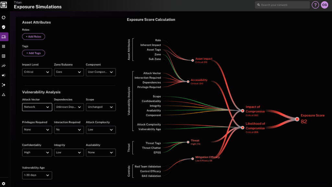Select the highlighted devices icon in sidebar

tap(4, 37)
